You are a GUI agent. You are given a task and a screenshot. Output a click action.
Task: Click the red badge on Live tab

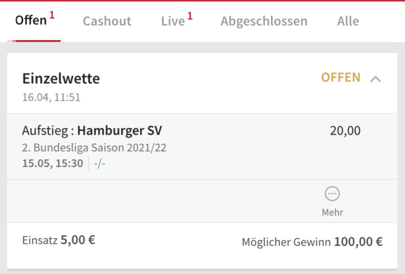coord(190,16)
